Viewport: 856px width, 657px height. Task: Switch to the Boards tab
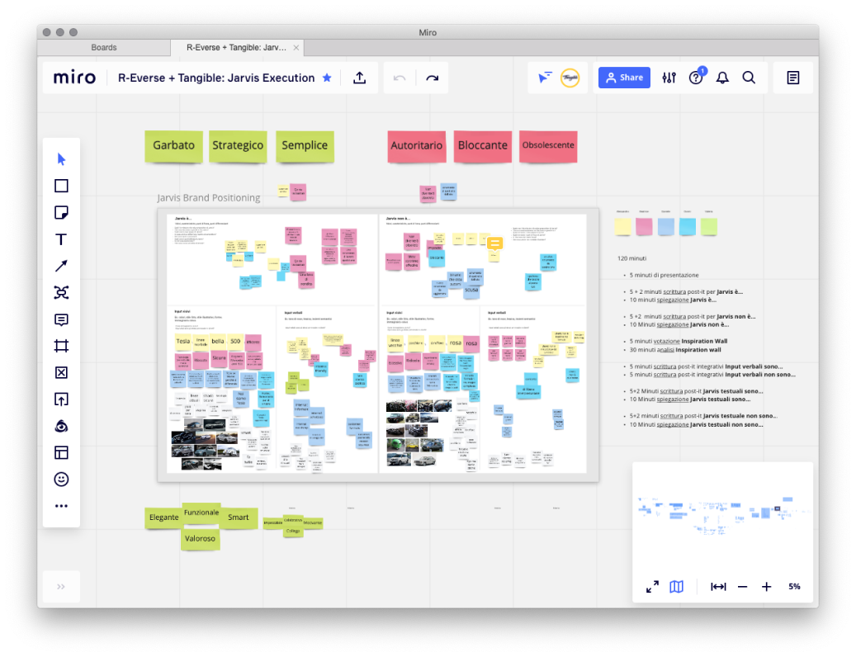(104, 48)
